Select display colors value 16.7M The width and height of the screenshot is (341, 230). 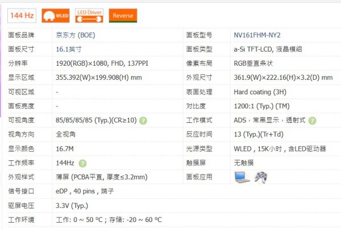point(65,149)
